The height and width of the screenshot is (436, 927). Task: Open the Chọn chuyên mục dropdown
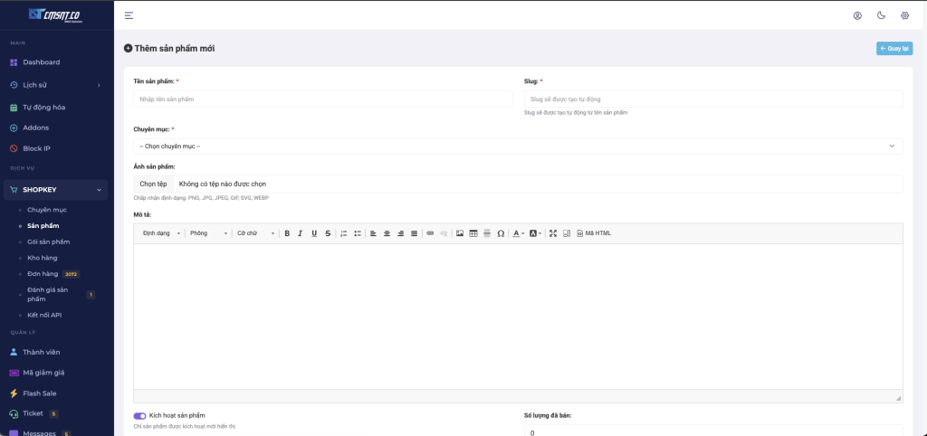click(518, 146)
